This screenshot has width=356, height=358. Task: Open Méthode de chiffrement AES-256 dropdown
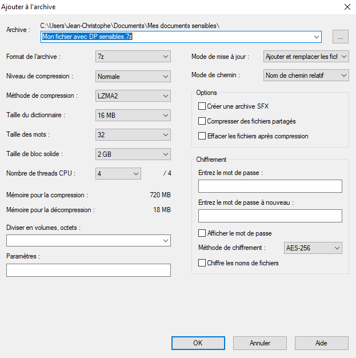[x=313, y=248]
